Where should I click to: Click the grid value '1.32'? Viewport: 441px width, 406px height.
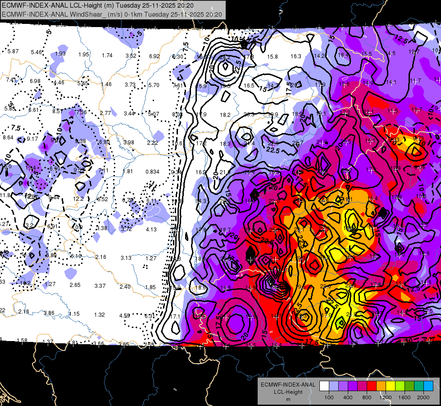[99, 315]
